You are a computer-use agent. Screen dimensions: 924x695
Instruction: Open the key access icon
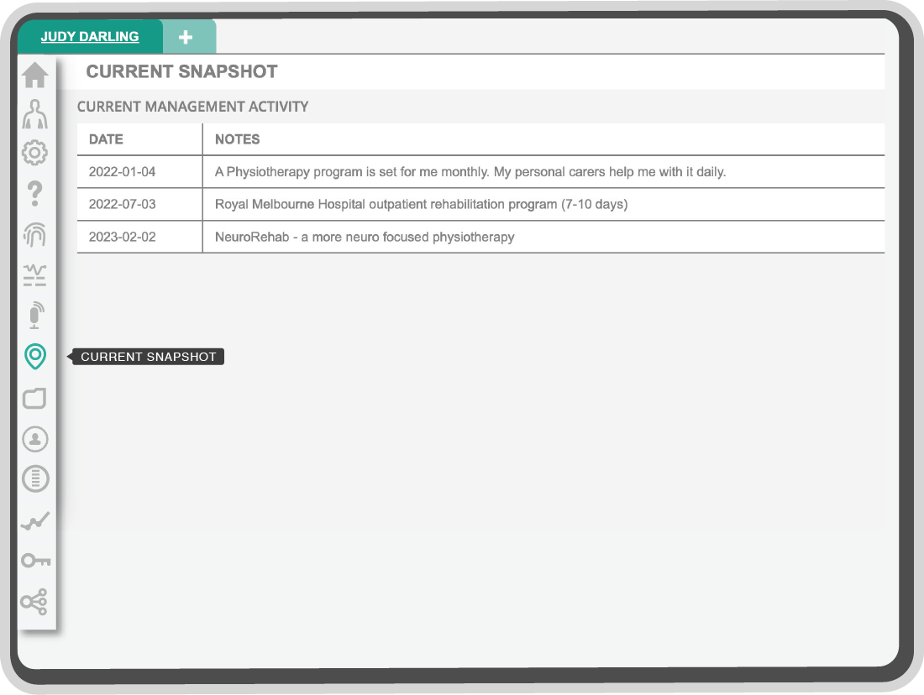35,560
